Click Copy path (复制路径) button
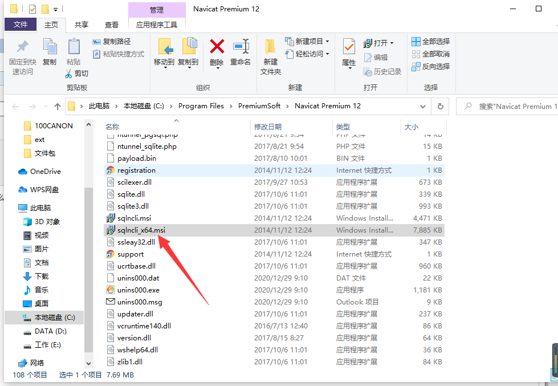The image size is (558, 386). [x=112, y=42]
